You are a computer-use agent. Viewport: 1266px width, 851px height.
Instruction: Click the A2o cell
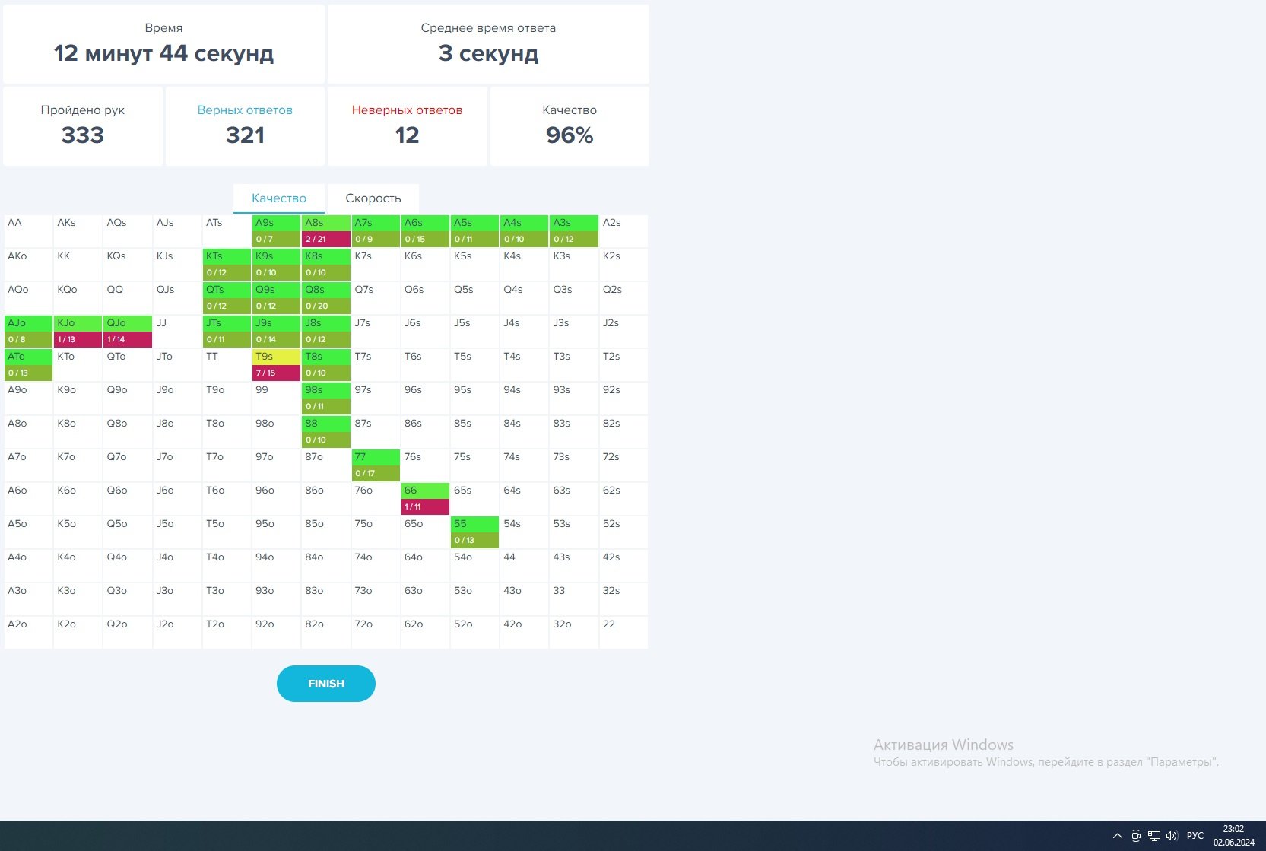pos(28,633)
